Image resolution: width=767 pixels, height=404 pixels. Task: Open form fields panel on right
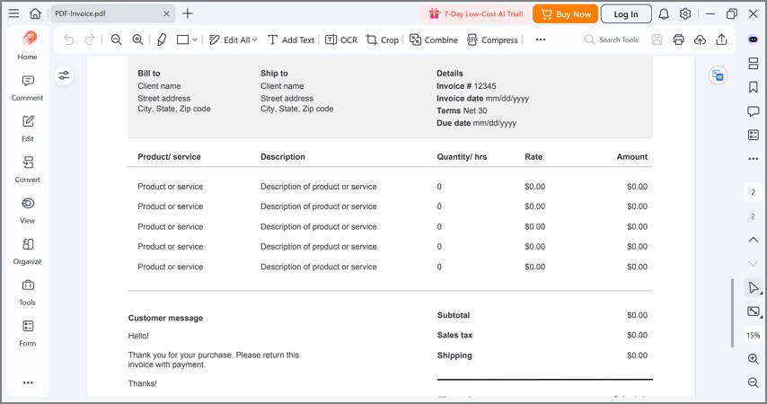[754, 135]
